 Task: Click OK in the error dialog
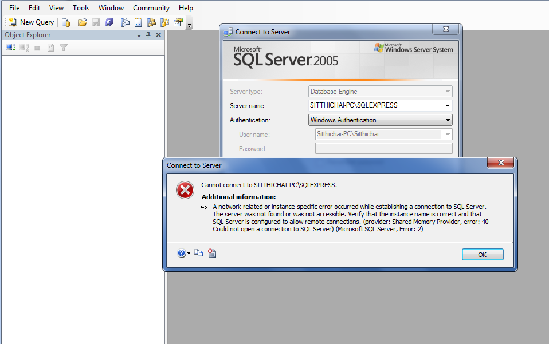[x=483, y=255]
